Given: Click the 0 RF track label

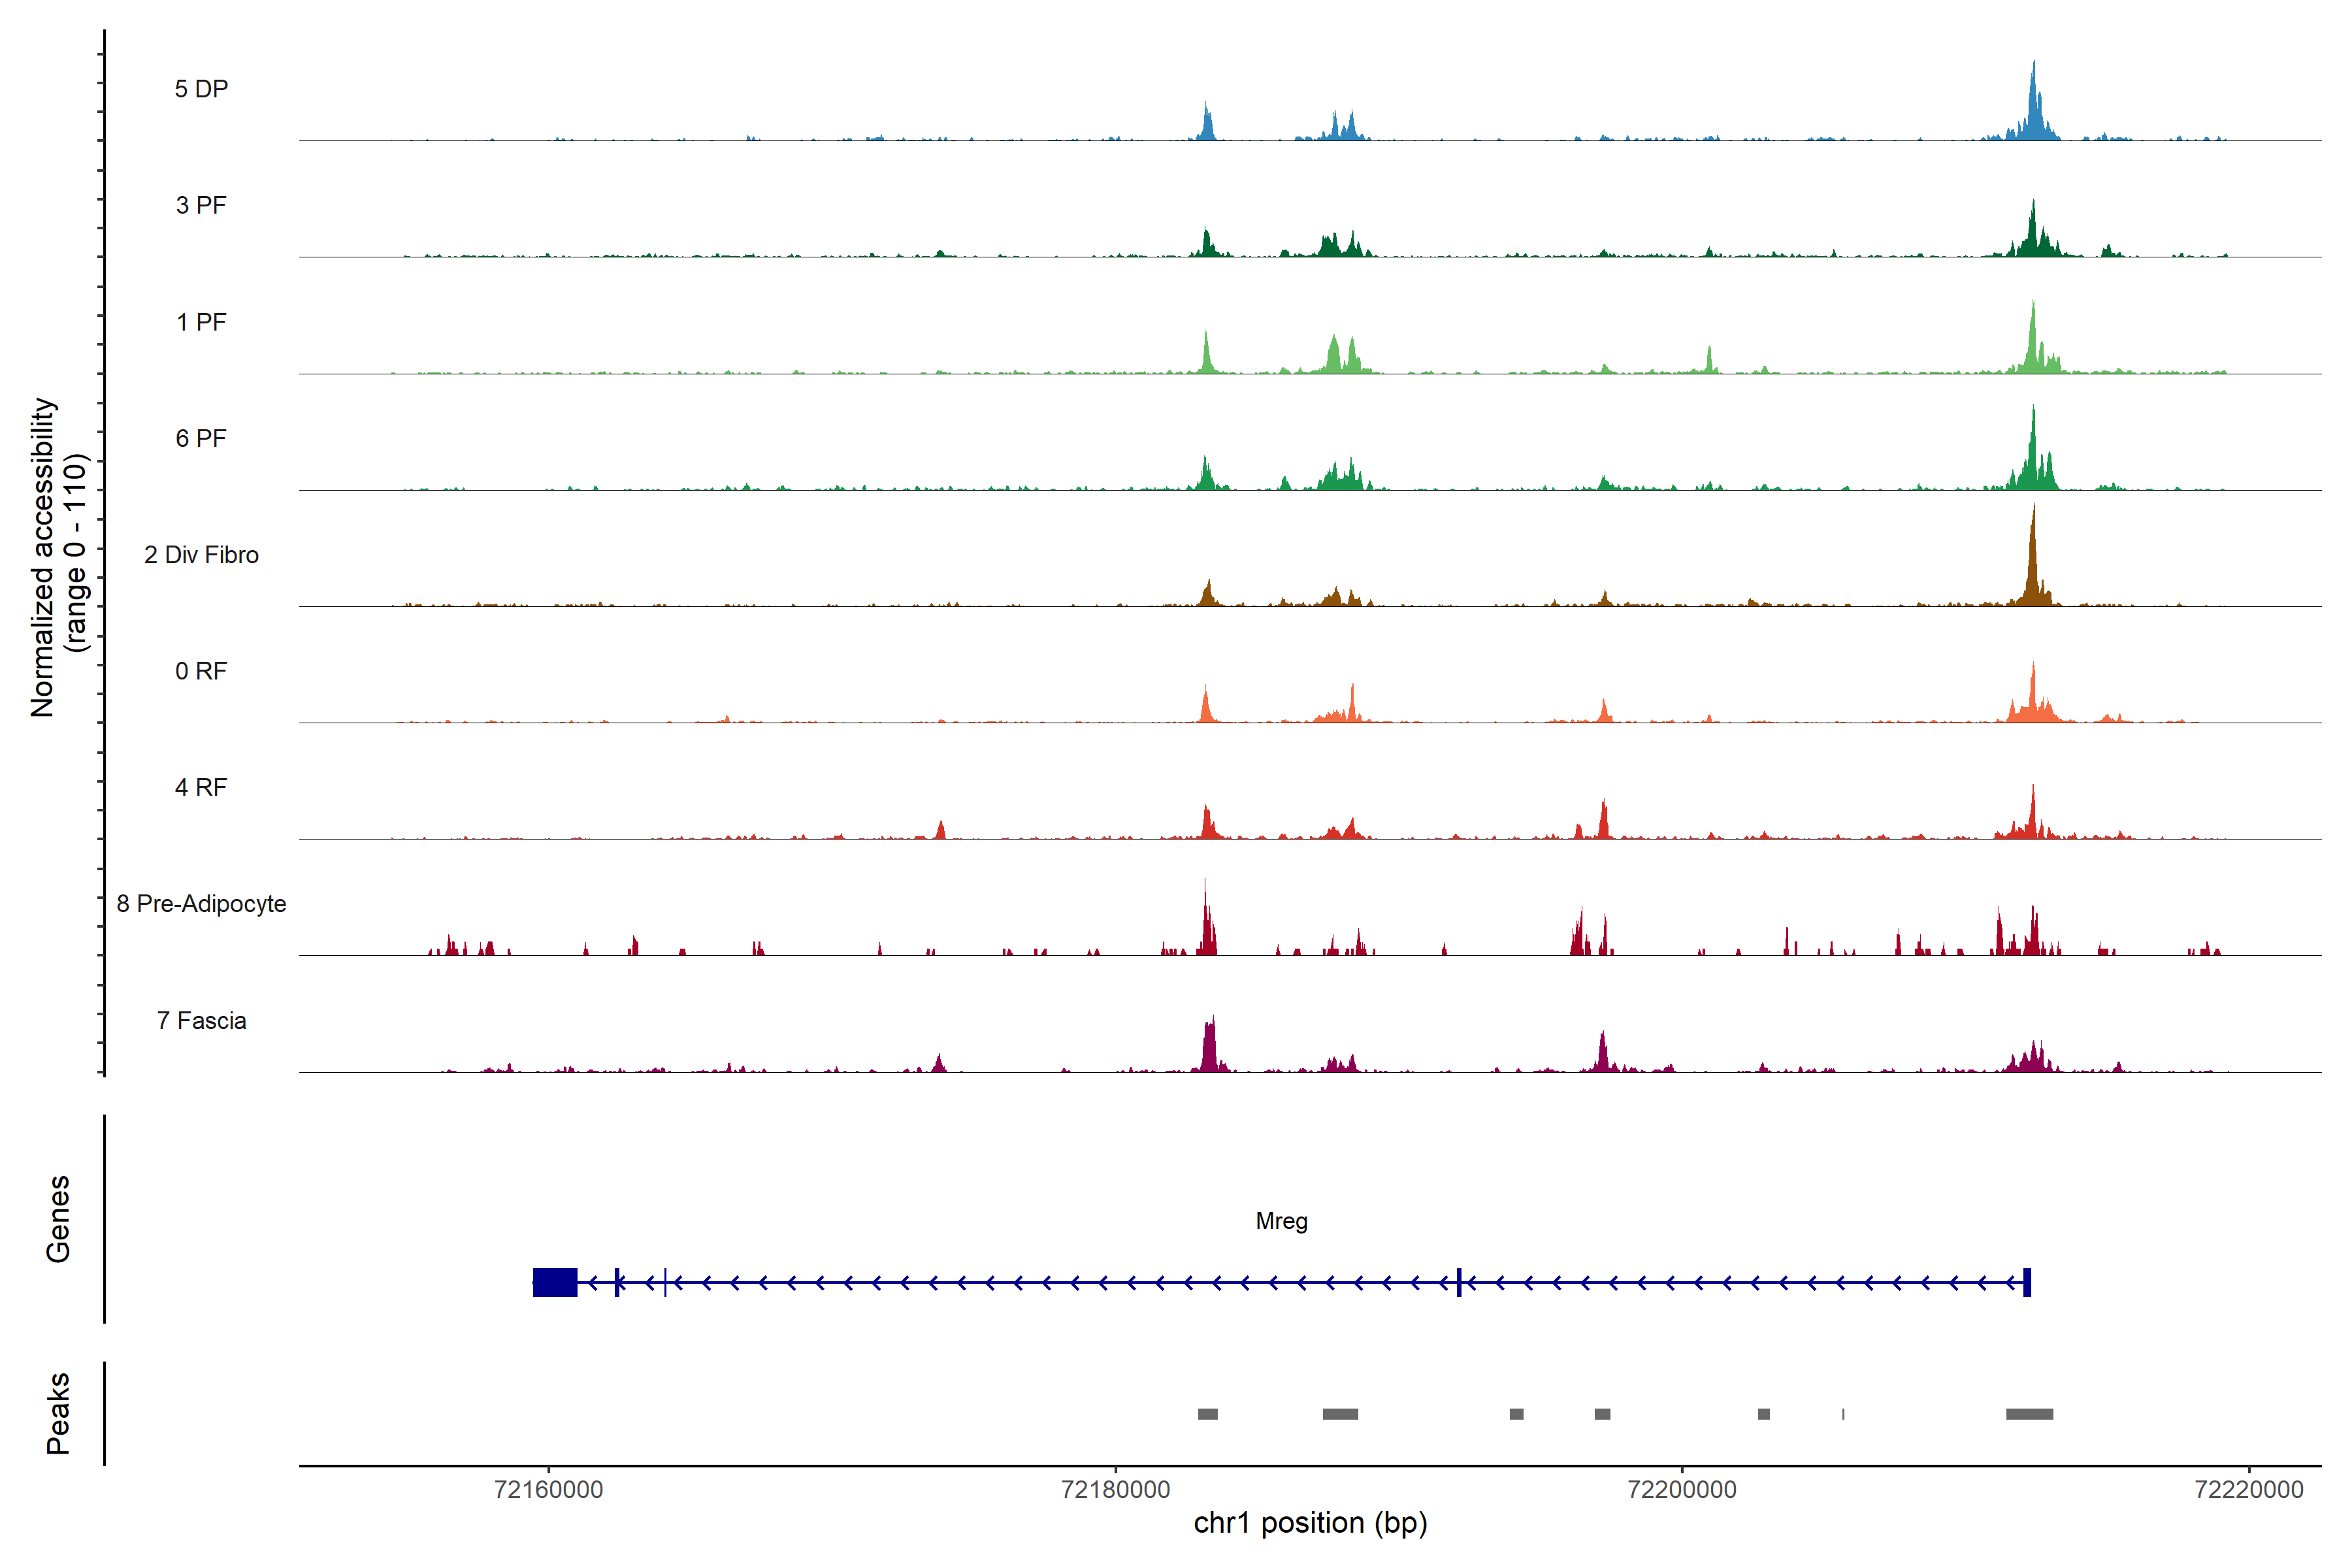Looking at the screenshot, I should coord(201,671).
